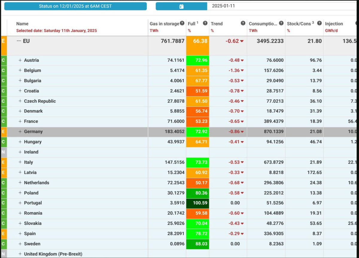Select Sweden's 88.03 full percentage cell

click(197, 244)
